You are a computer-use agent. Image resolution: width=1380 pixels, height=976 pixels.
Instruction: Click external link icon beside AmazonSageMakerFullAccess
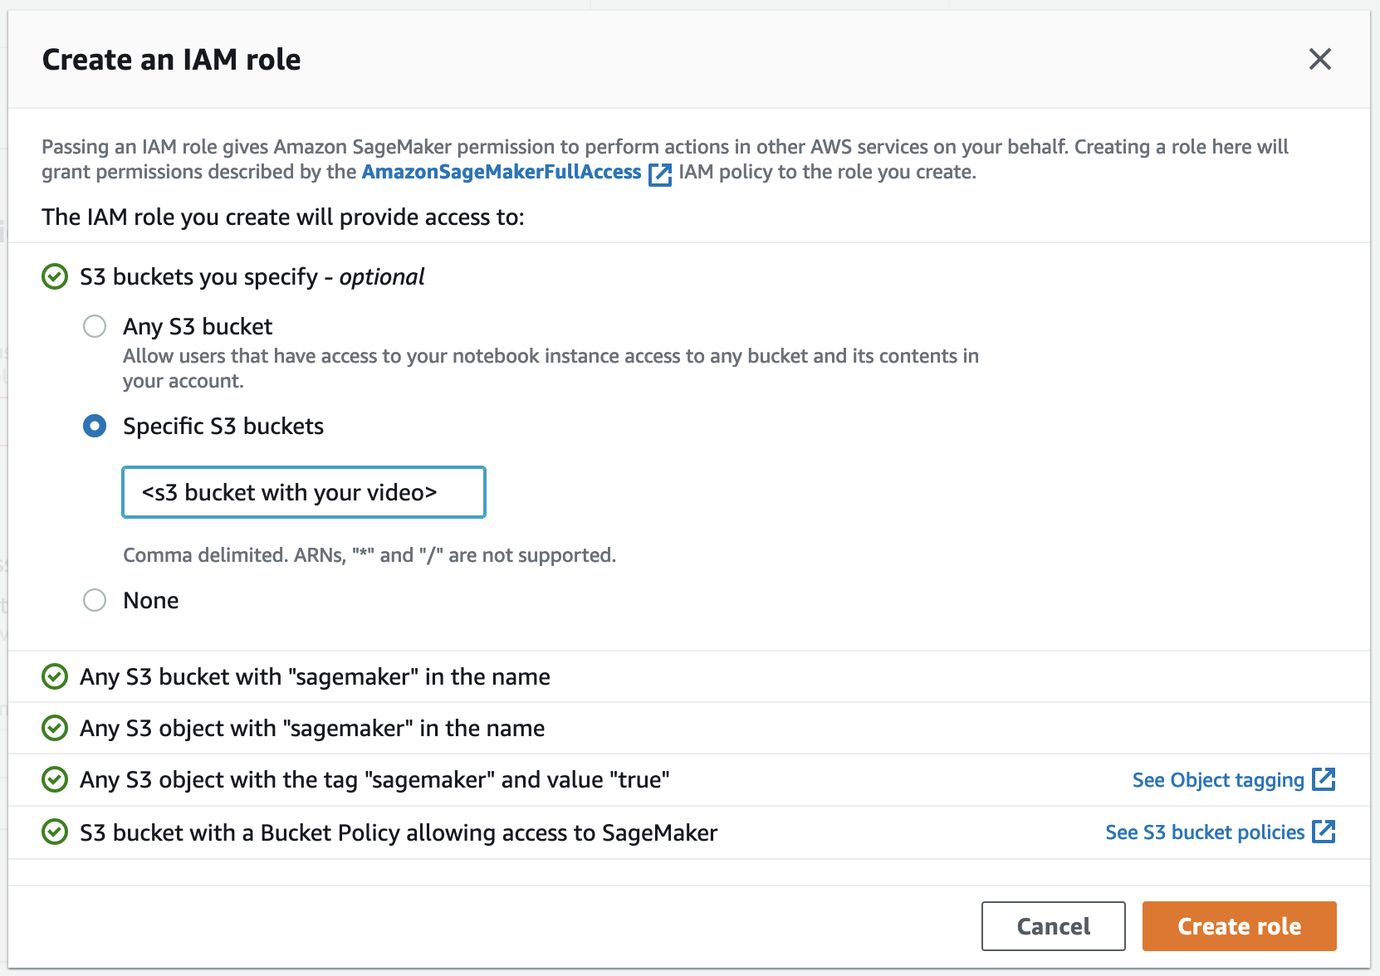click(x=660, y=174)
